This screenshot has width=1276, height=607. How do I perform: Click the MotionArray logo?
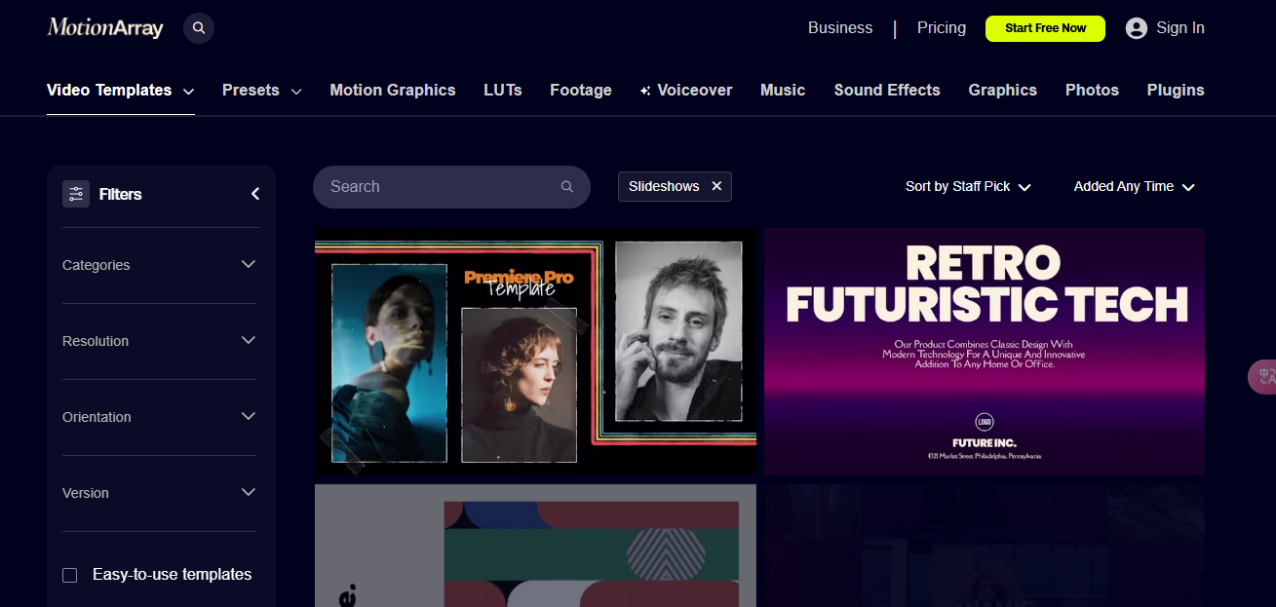[x=104, y=27]
